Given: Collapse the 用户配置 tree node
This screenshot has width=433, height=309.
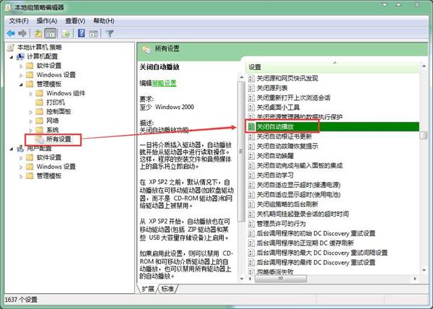Looking at the screenshot, I should pyautogui.click(x=12, y=149).
